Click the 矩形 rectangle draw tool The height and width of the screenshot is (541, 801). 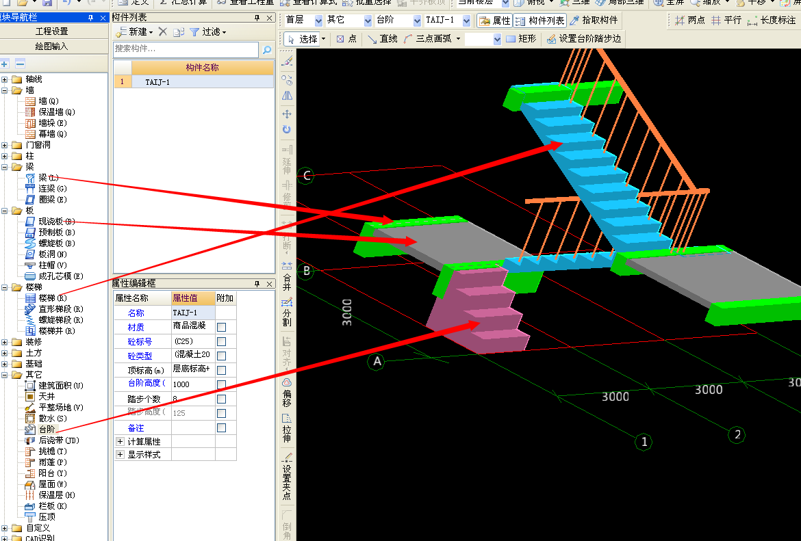(x=520, y=39)
